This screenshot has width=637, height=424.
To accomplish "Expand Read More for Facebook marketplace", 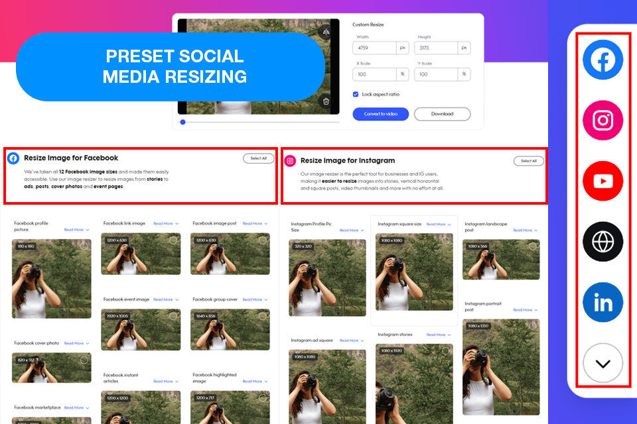I will pyautogui.click(x=76, y=408).
